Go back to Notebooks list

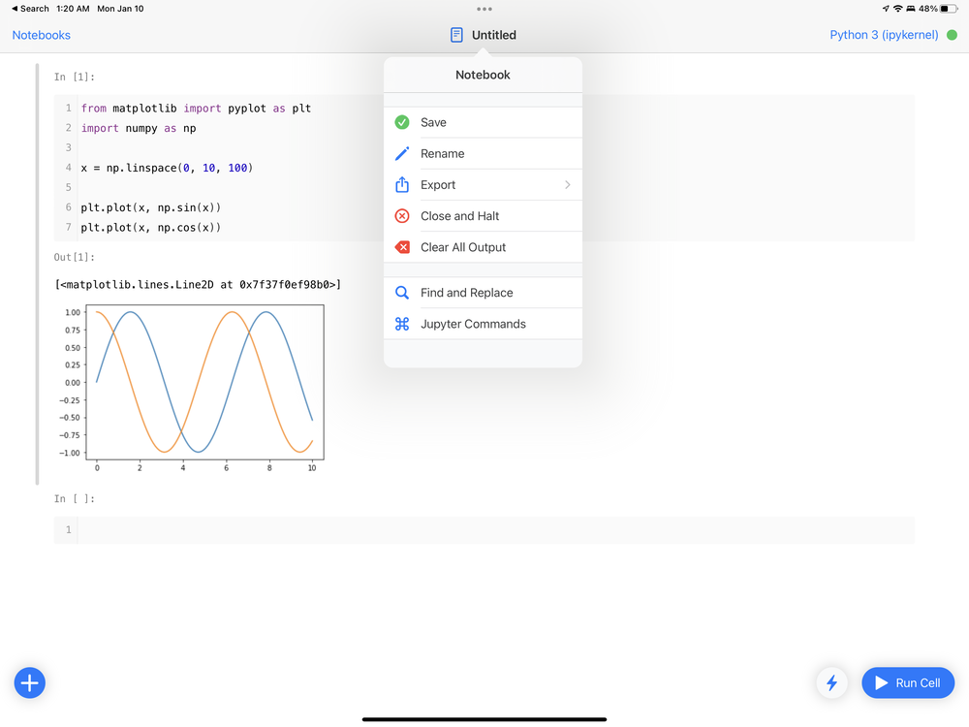(42, 35)
